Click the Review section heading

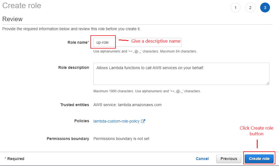pyautogui.click(x=12, y=19)
